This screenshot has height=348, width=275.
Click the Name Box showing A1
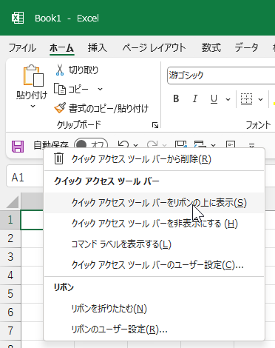pos(24,177)
